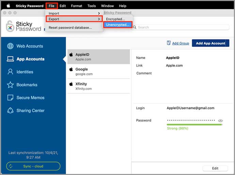Reveal the password with the eye icon
The height and width of the screenshot is (175, 235).
tap(220, 121)
